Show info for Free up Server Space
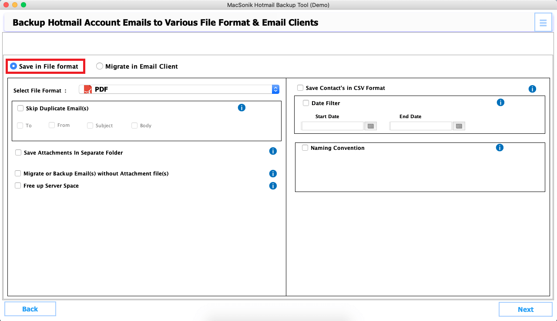 pyautogui.click(x=273, y=186)
